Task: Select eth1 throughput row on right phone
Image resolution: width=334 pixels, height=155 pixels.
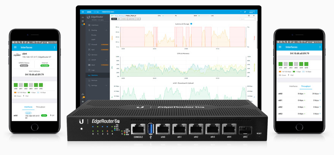Action: (299, 100)
